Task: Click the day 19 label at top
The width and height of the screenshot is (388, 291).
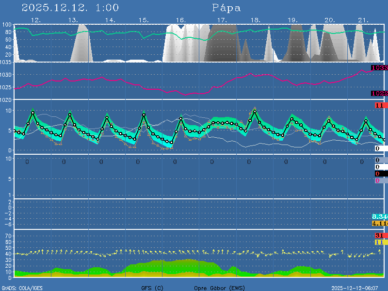Action: click(292, 20)
